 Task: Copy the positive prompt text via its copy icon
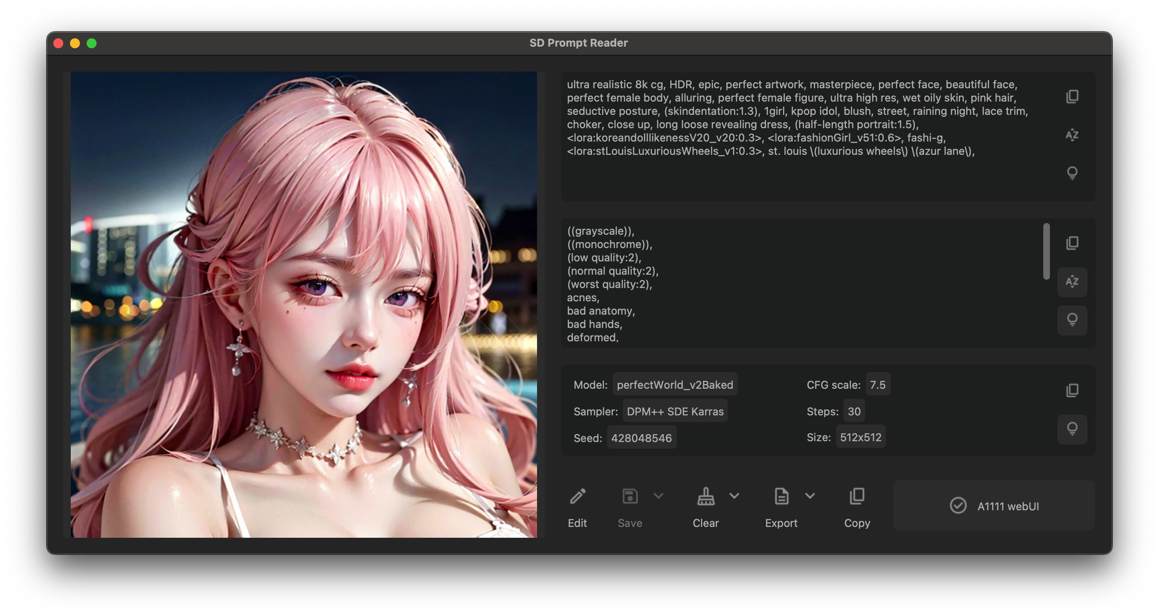coord(1072,96)
